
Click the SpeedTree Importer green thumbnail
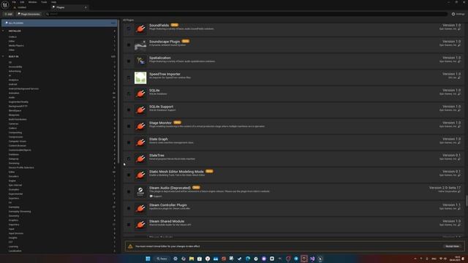pyautogui.click(x=140, y=77)
